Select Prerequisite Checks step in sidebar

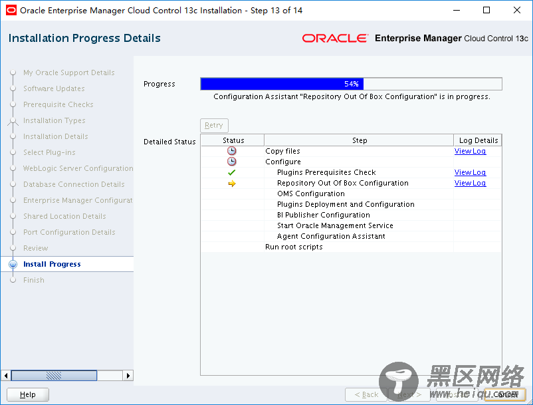coord(58,104)
